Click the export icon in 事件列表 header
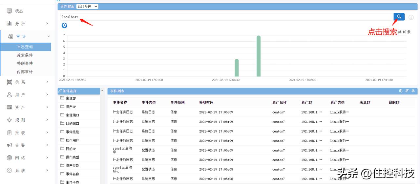 point(401,91)
